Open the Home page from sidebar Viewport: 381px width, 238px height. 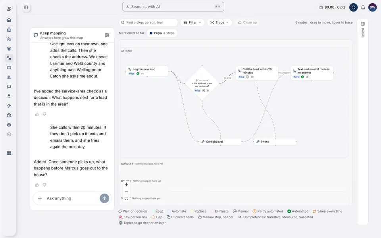click(x=9, y=20)
